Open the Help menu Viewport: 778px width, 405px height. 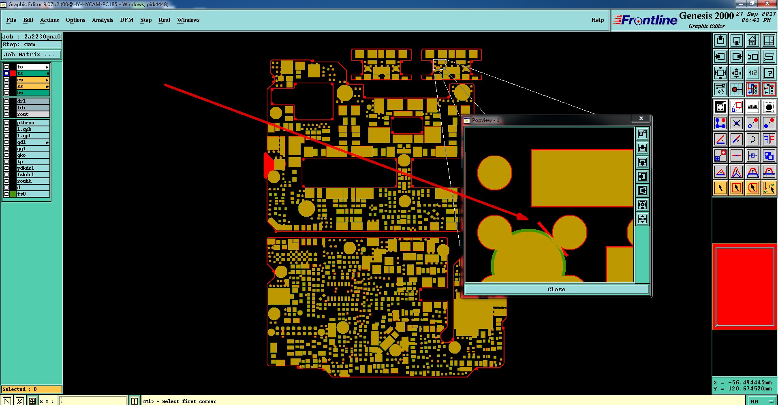(x=598, y=20)
